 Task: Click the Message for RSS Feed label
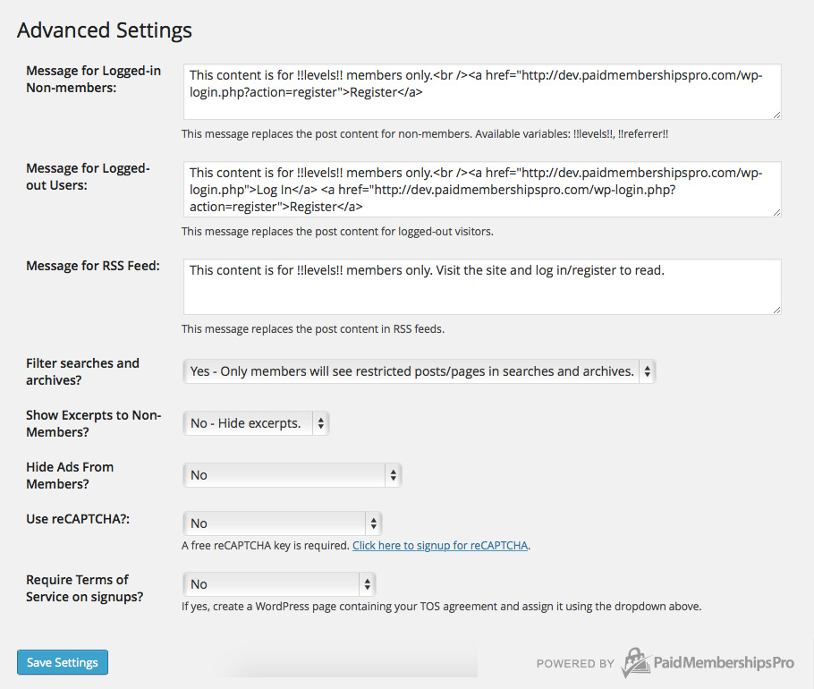pos(93,267)
